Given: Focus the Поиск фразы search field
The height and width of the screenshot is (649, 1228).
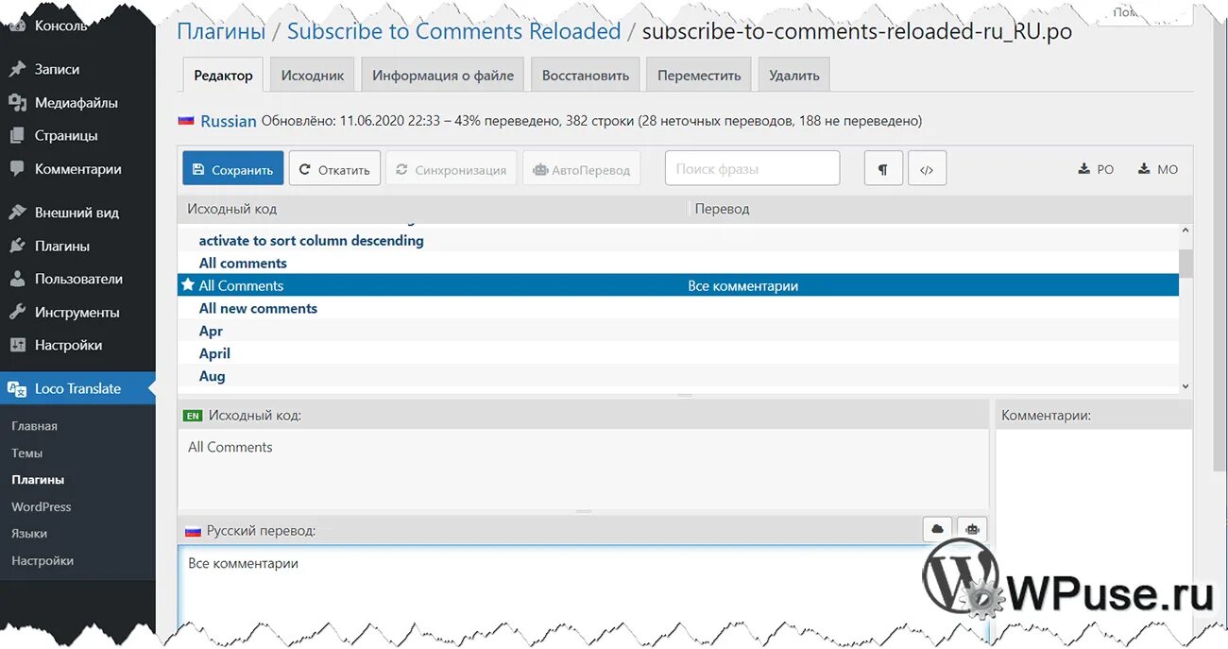Looking at the screenshot, I should 752,168.
